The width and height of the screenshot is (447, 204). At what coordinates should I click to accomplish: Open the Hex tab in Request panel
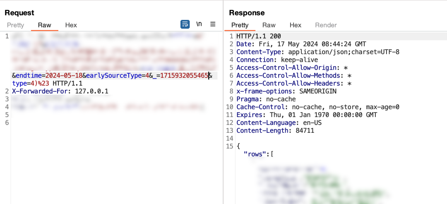(71, 25)
